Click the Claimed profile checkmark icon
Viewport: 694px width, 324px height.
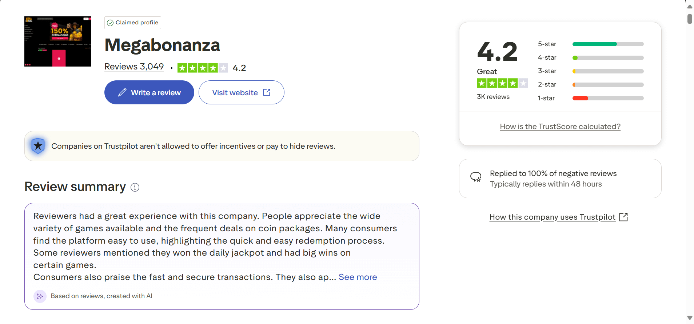point(110,23)
